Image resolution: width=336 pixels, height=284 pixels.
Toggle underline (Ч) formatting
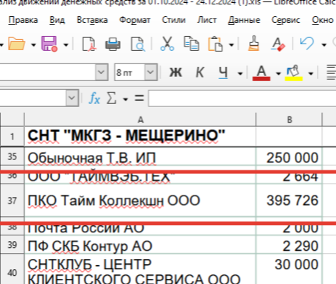[x=223, y=73]
